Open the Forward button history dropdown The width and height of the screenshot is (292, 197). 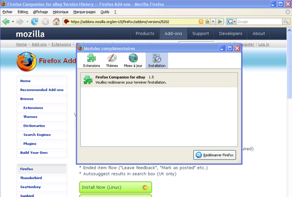click(27, 22)
